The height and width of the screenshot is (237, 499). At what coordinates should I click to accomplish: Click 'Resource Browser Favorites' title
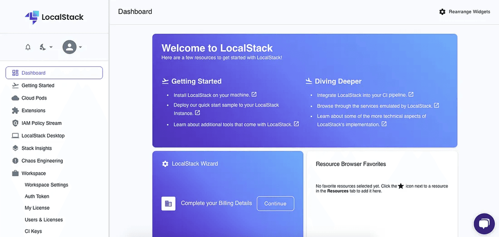(x=351, y=164)
